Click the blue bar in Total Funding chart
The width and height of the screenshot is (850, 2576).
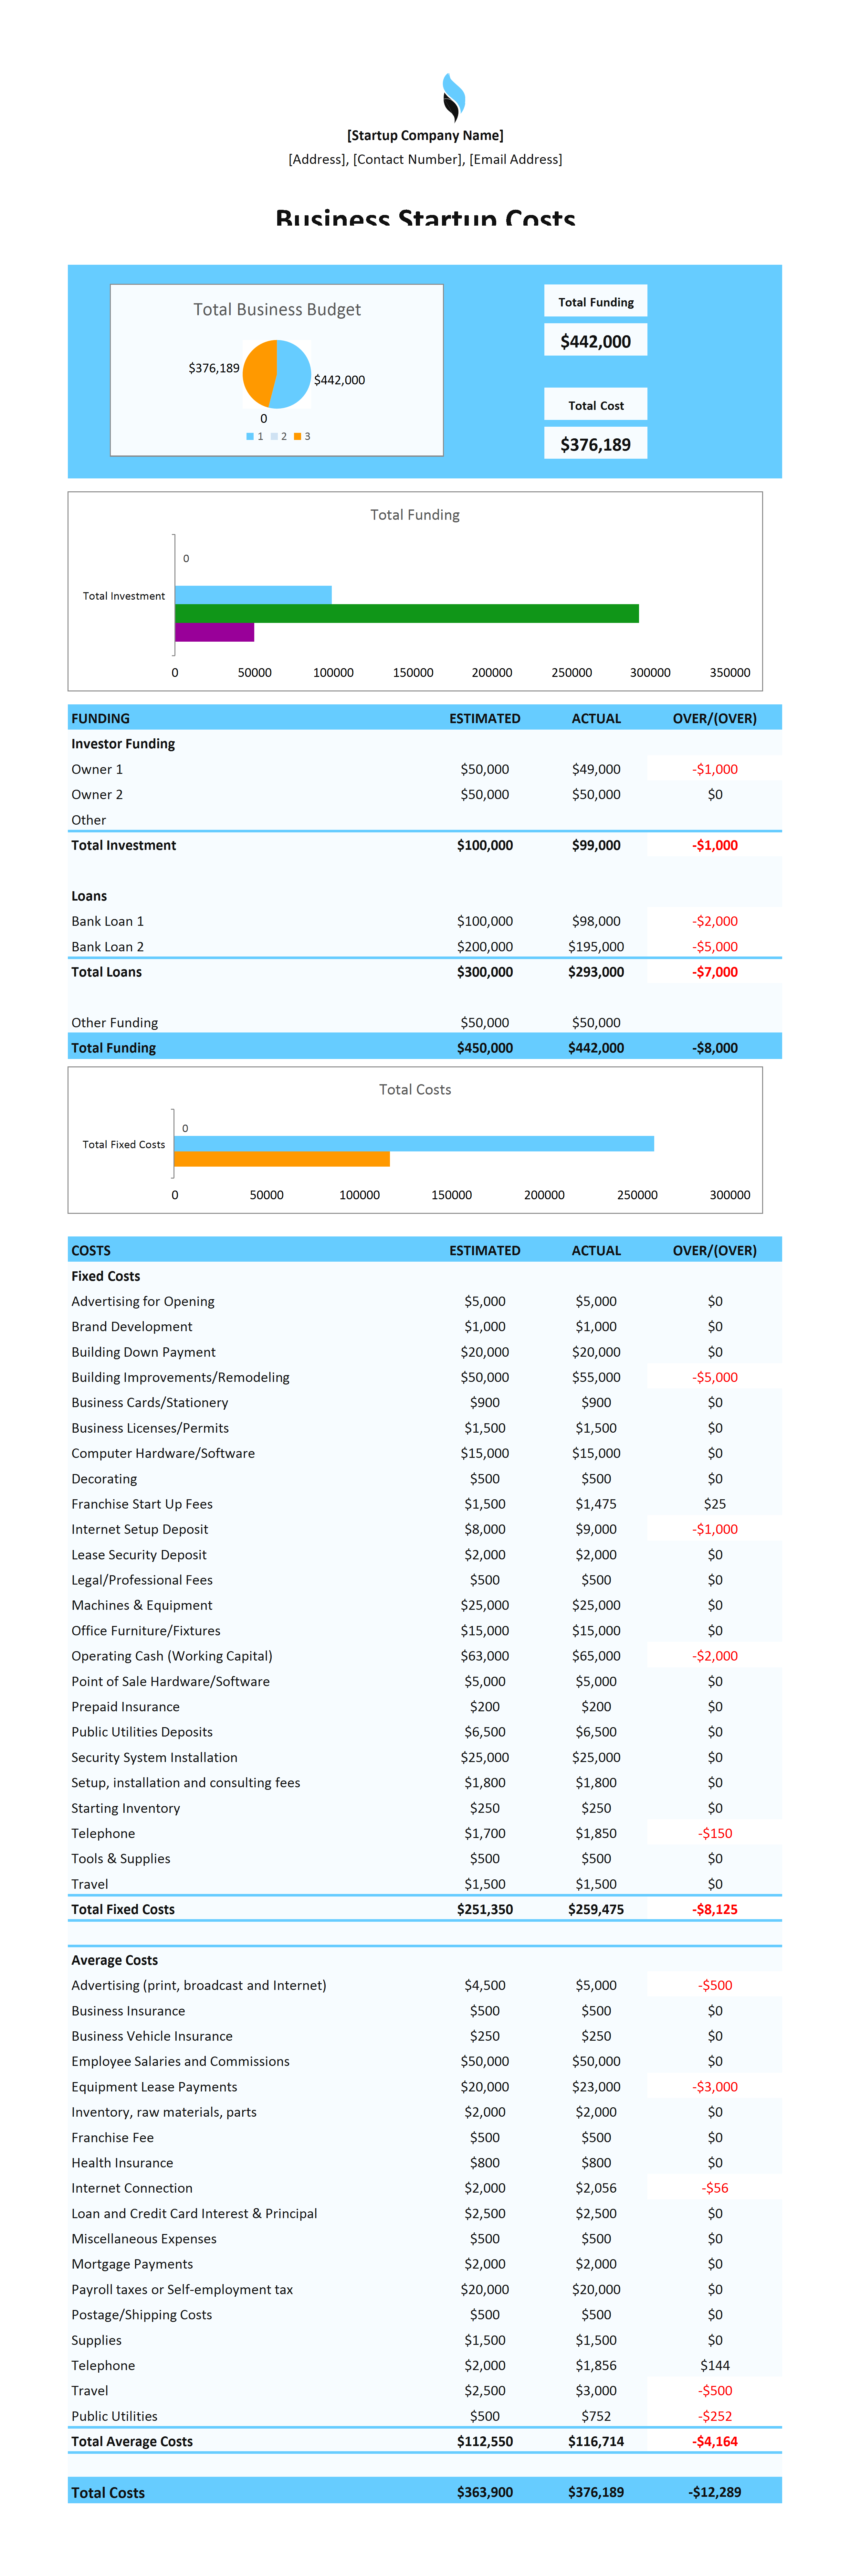pyautogui.click(x=253, y=595)
